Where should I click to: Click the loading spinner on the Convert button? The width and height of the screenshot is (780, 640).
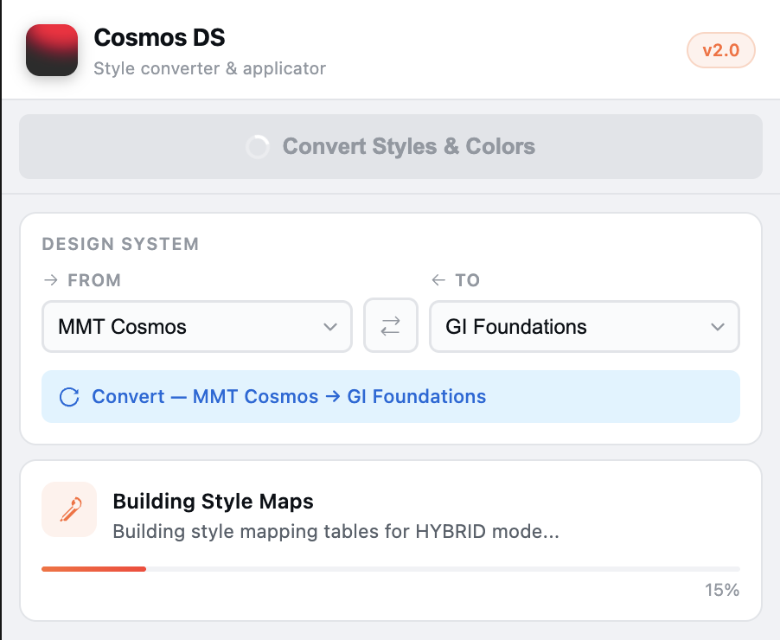pyautogui.click(x=258, y=147)
